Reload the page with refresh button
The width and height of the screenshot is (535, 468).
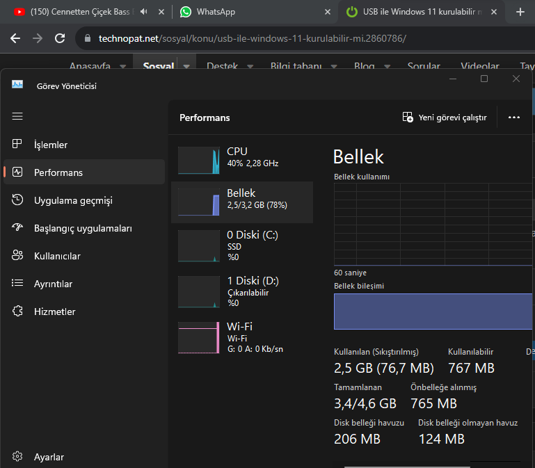60,38
